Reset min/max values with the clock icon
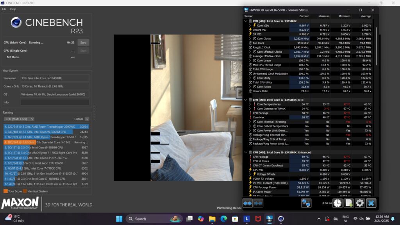Image resolution: width=400 pixels, height=225 pixels. pyautogui.click(x=337, y=203)
